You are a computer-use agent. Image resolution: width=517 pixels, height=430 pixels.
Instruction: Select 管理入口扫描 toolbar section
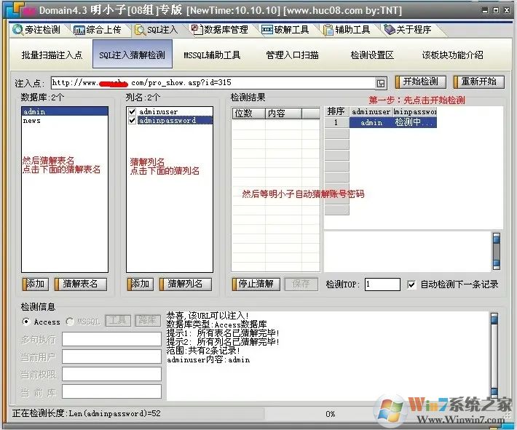pyautogui.click(x=292, y=55)
